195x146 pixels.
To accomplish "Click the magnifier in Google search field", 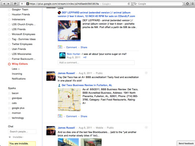I will pyautogui.click(x=135, y=4).
